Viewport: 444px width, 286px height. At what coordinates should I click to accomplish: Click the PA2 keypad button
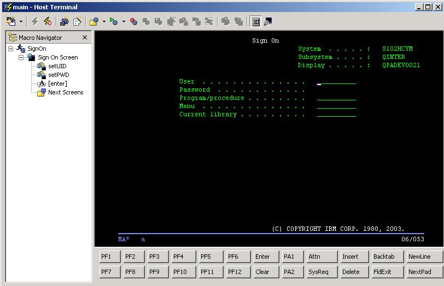(293, 272)
